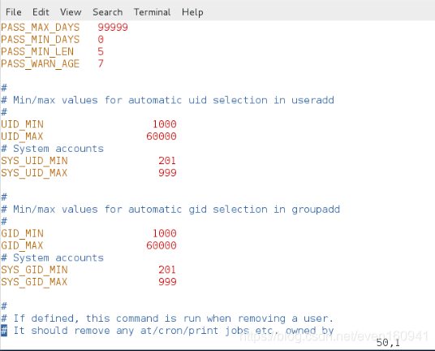Click the UID_MIN setting name
Viewport: 435px width, 351px height.
(x=22, y=124)
